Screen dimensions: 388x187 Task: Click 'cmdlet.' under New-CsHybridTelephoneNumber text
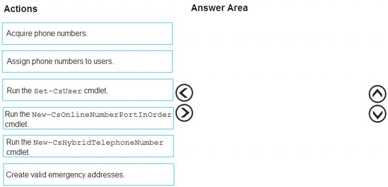click(18, 152)
